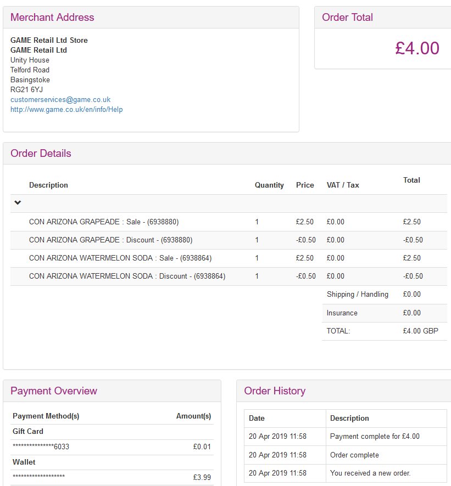Image resolution: width=451 pixels, height=486 pixels.
Task: Select GAME Retail Ltd Store merchant name
Action: point(49,40)
